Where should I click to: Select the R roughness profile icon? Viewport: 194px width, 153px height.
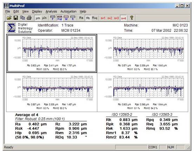click(x=73, y=18)
